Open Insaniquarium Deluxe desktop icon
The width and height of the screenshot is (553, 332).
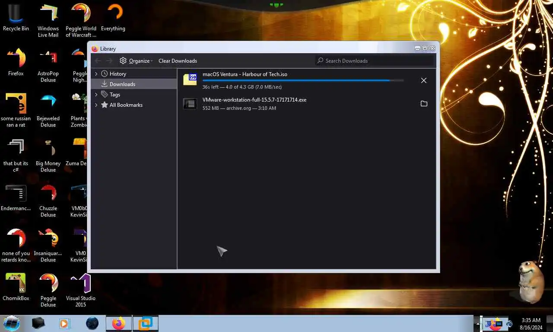48,246
